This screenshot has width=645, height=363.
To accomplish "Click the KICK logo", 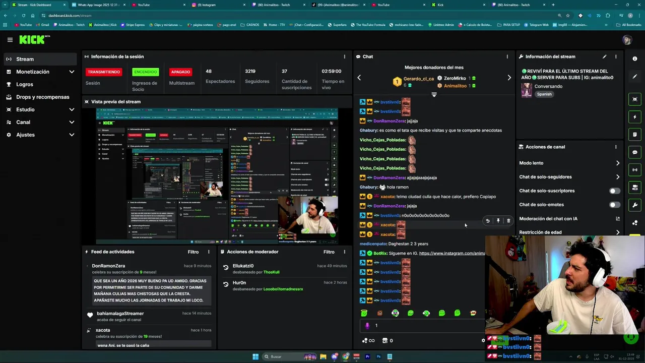I will [35, 39].
